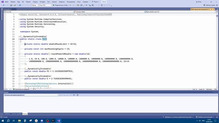The image size is (219, 123).
Task: Click the taskbar search icon
Action: 8,121
